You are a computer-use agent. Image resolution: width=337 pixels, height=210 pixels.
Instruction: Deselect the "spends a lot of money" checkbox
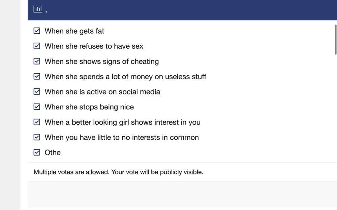(x=37, y=76)
